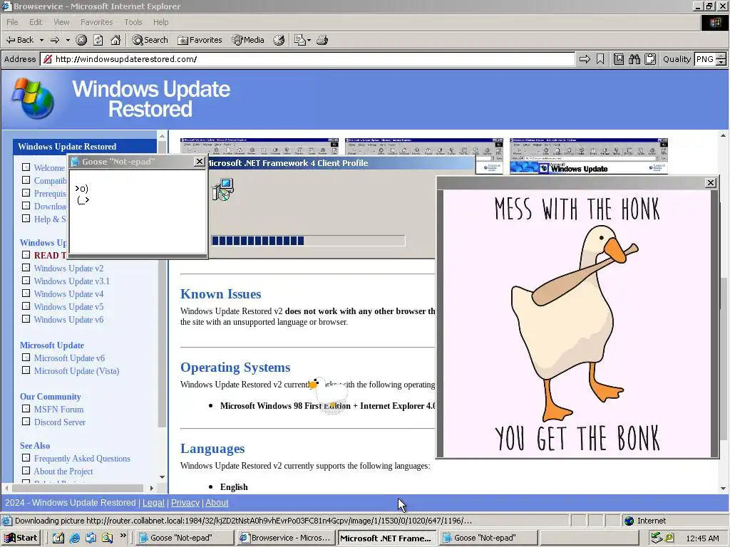Open the View menu
The height and width of the screenshot is (547, 730).
pyautogui.click(x=61, y=22)
